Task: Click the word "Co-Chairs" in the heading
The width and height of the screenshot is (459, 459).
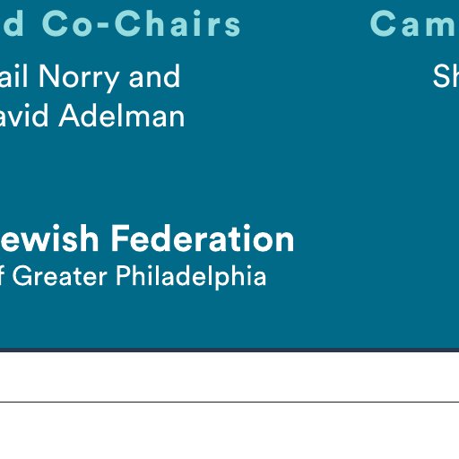Action: (142, 23)
